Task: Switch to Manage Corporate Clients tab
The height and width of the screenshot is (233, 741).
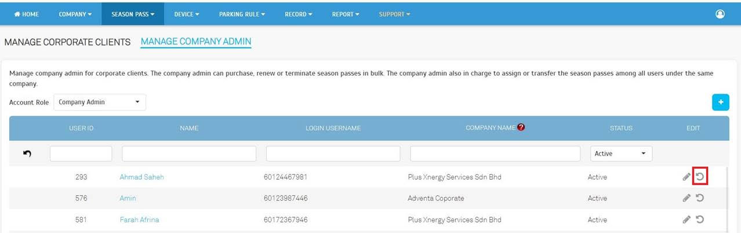Action: pyautogui.click(x=67, y=42)
